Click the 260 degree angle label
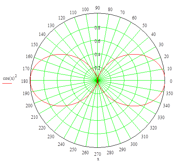Screen dimensions: 186x168 85,152
